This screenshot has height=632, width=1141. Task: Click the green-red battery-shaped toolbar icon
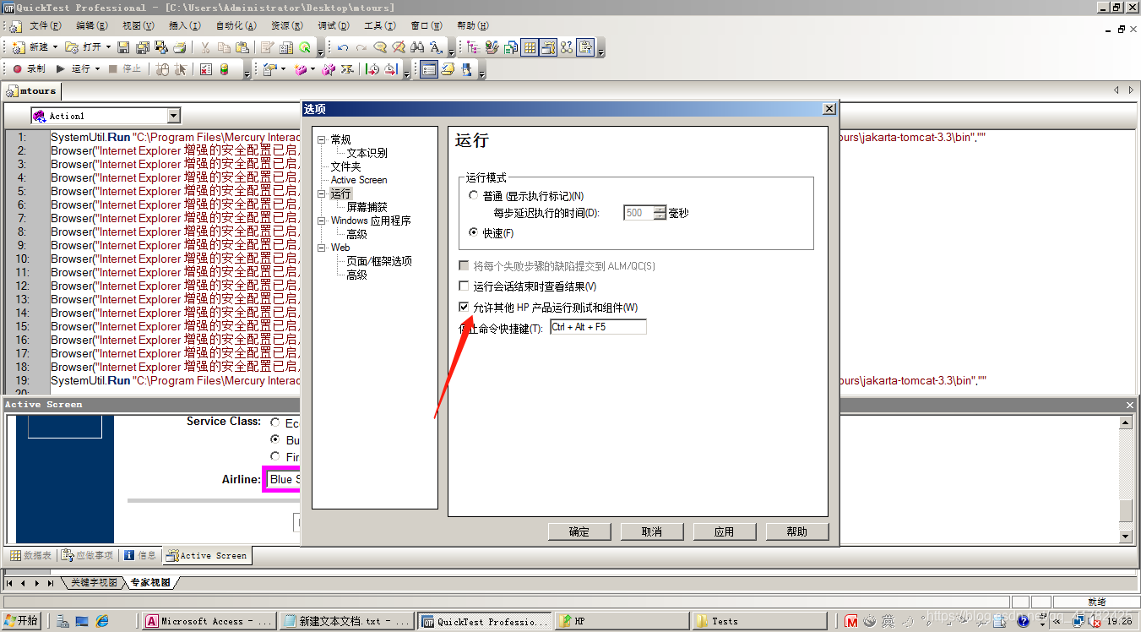[x=224, y=69]
